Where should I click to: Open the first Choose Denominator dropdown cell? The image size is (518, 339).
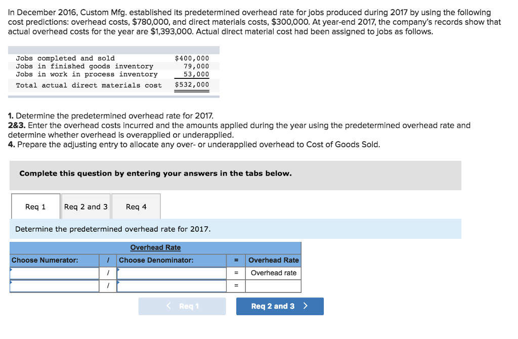point(172,273)
